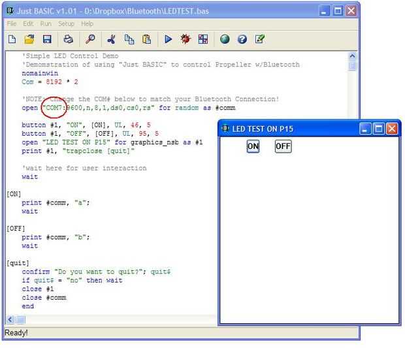This screenshot has height=348, width=405.
Task: Click the green globe toolbar icon
Action: 225,39
